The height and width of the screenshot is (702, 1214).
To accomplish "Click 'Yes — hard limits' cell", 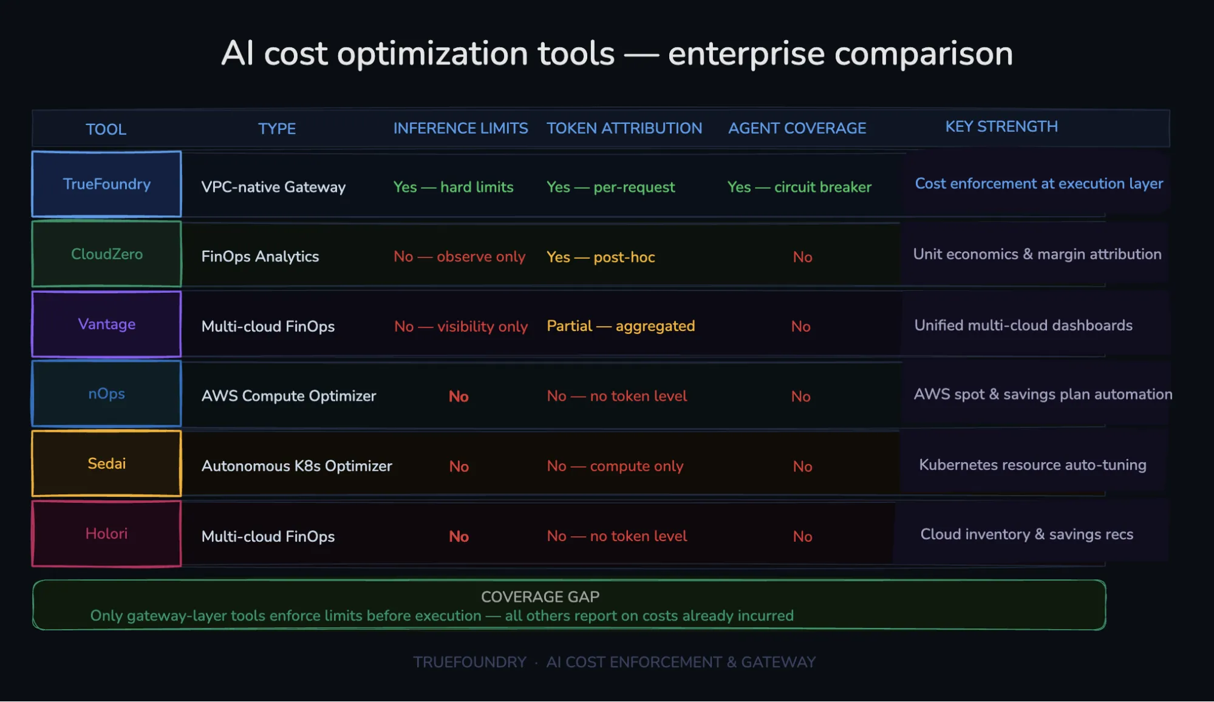I will click(x=453, y=187).
